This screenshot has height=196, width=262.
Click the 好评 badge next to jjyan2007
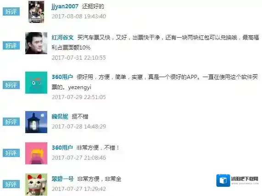coord(11,11)
